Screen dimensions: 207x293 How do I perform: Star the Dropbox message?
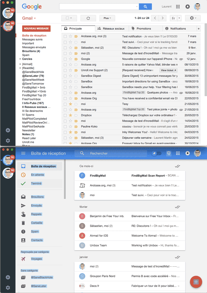70,115
